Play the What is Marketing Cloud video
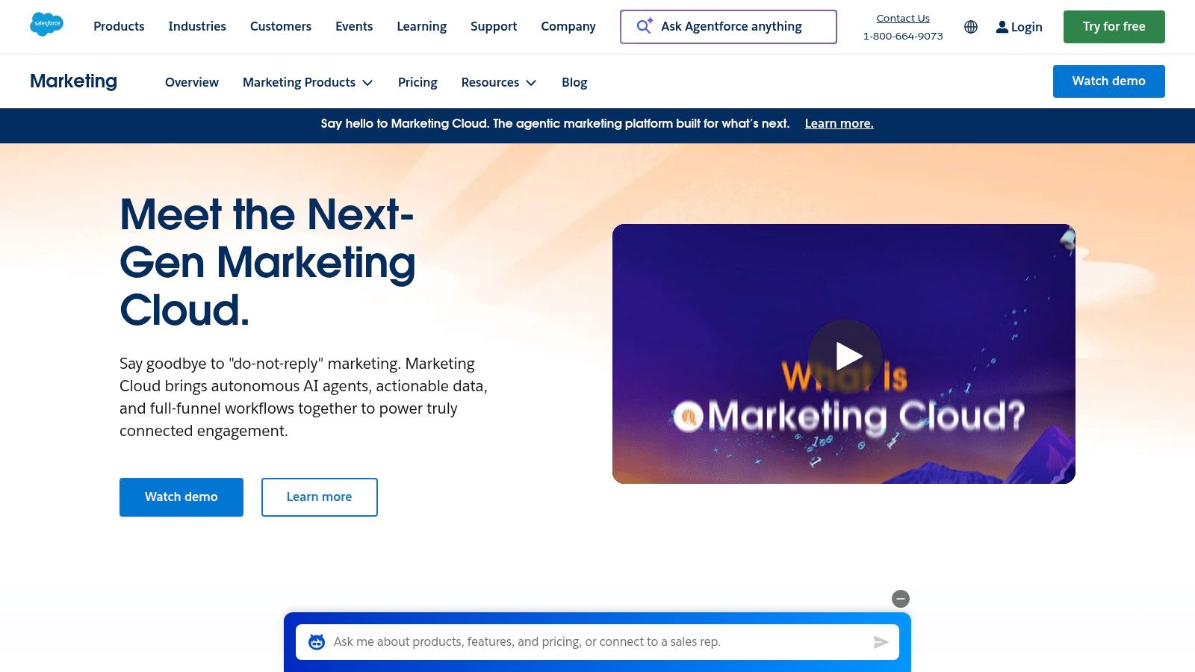This screenshot has width=1195, height=672. tap(844, 355)
